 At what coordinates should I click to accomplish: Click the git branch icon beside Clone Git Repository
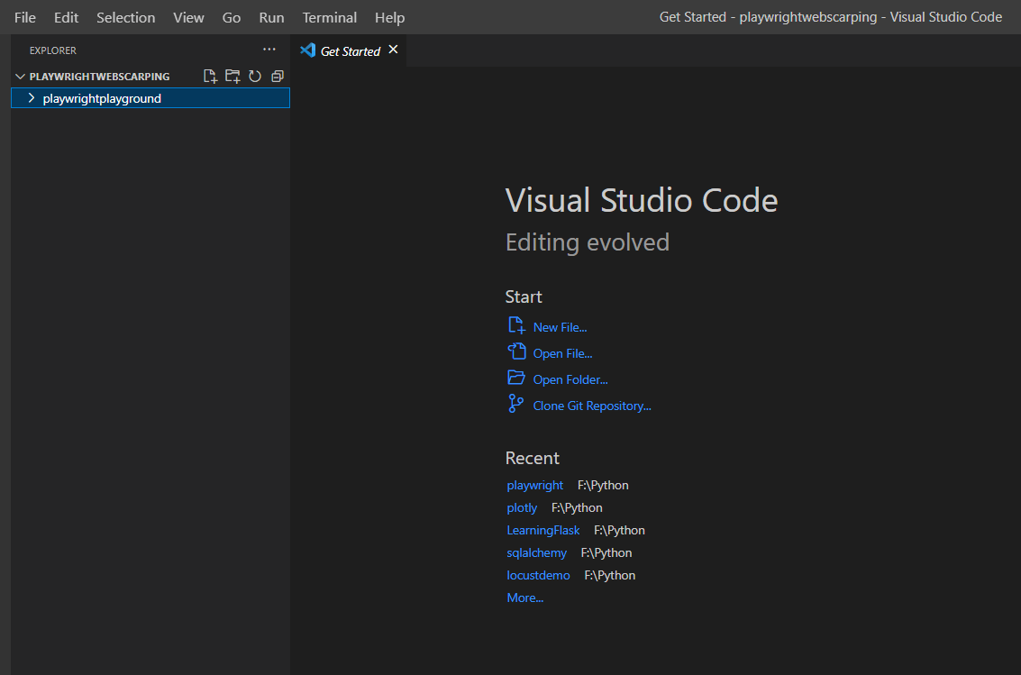(515, 405)
